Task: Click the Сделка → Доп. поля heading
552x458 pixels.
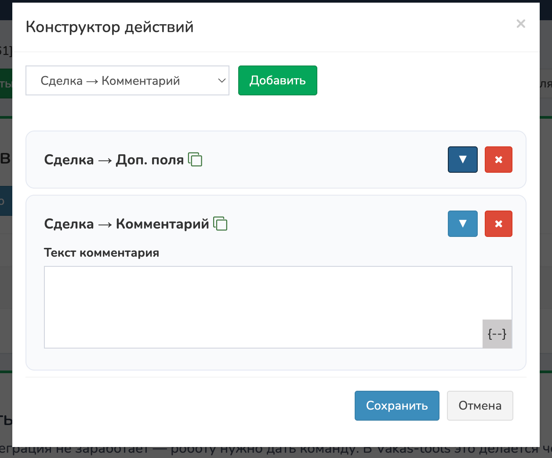Action: 114,160
